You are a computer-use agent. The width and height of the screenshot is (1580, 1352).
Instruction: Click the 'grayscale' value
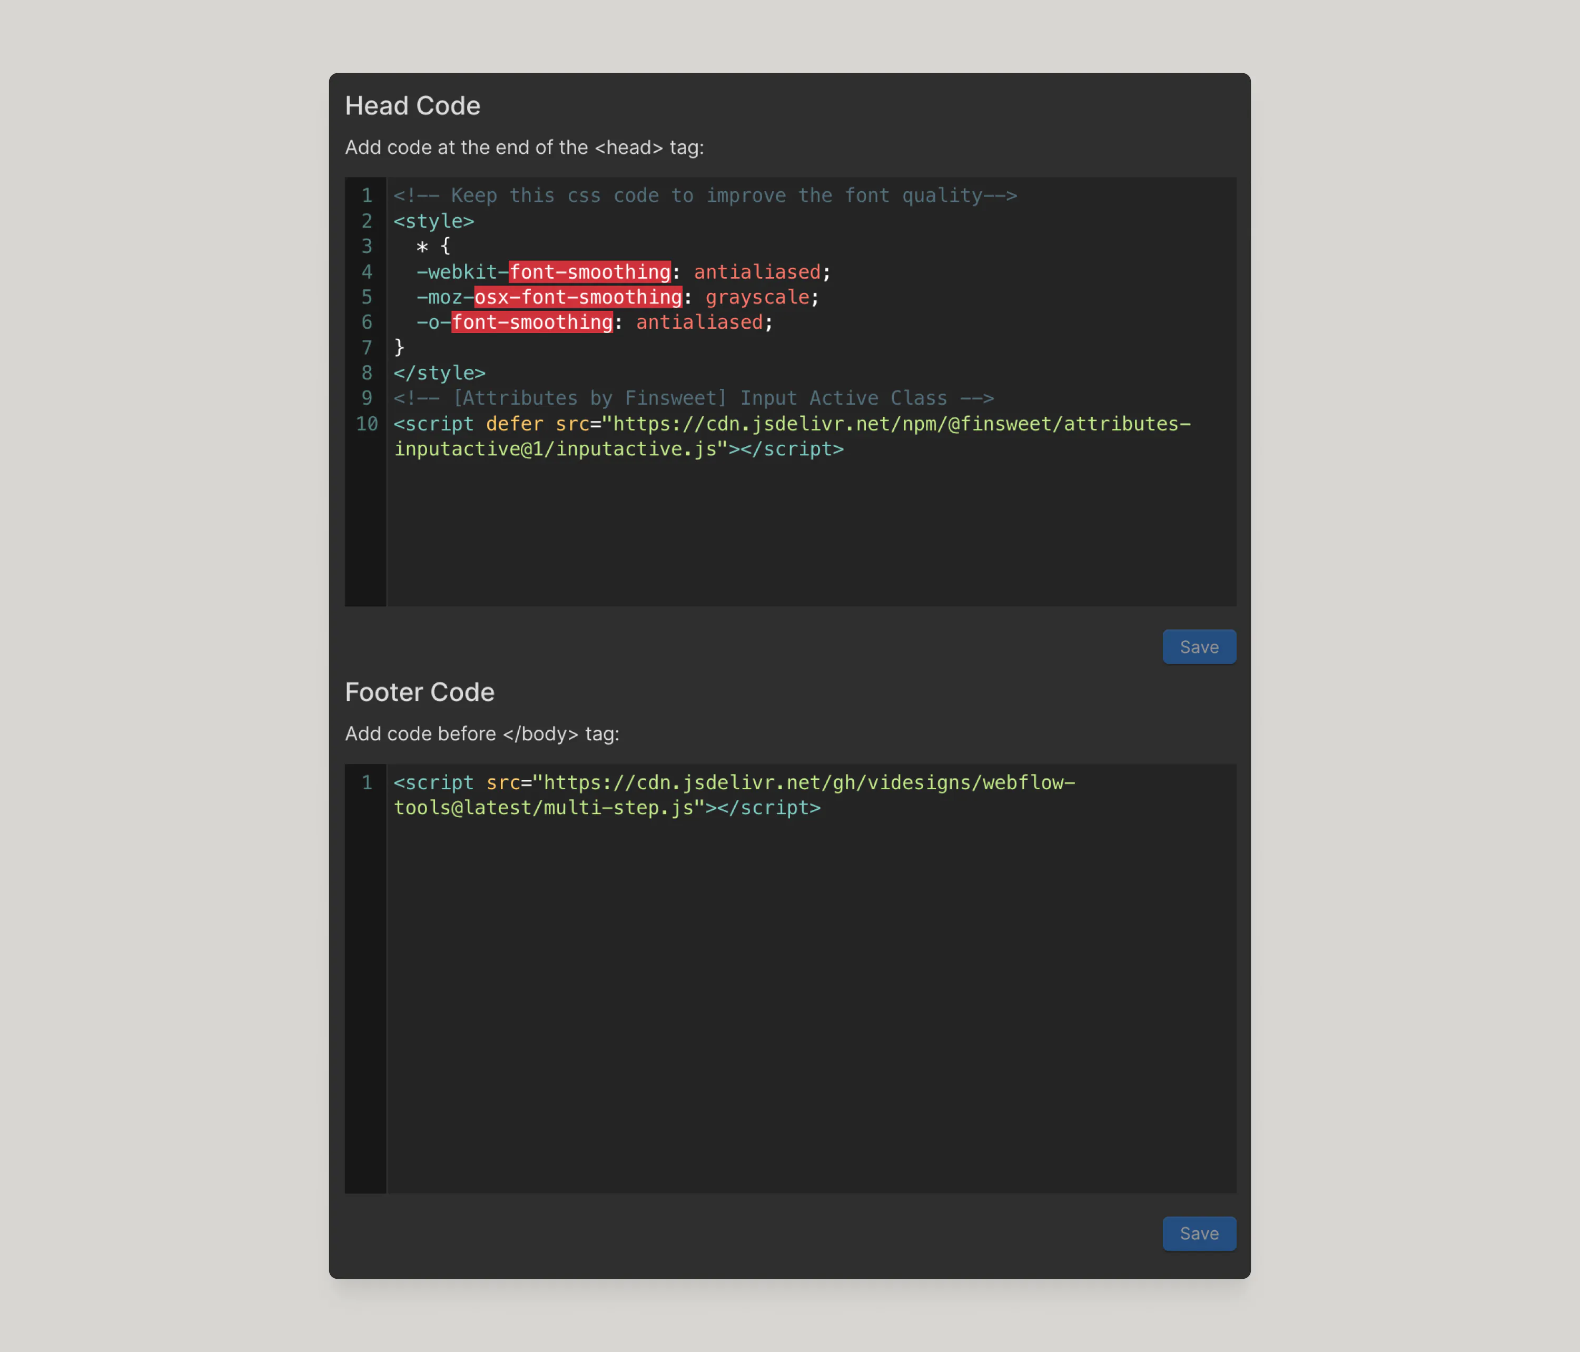(x=757, y=298)
